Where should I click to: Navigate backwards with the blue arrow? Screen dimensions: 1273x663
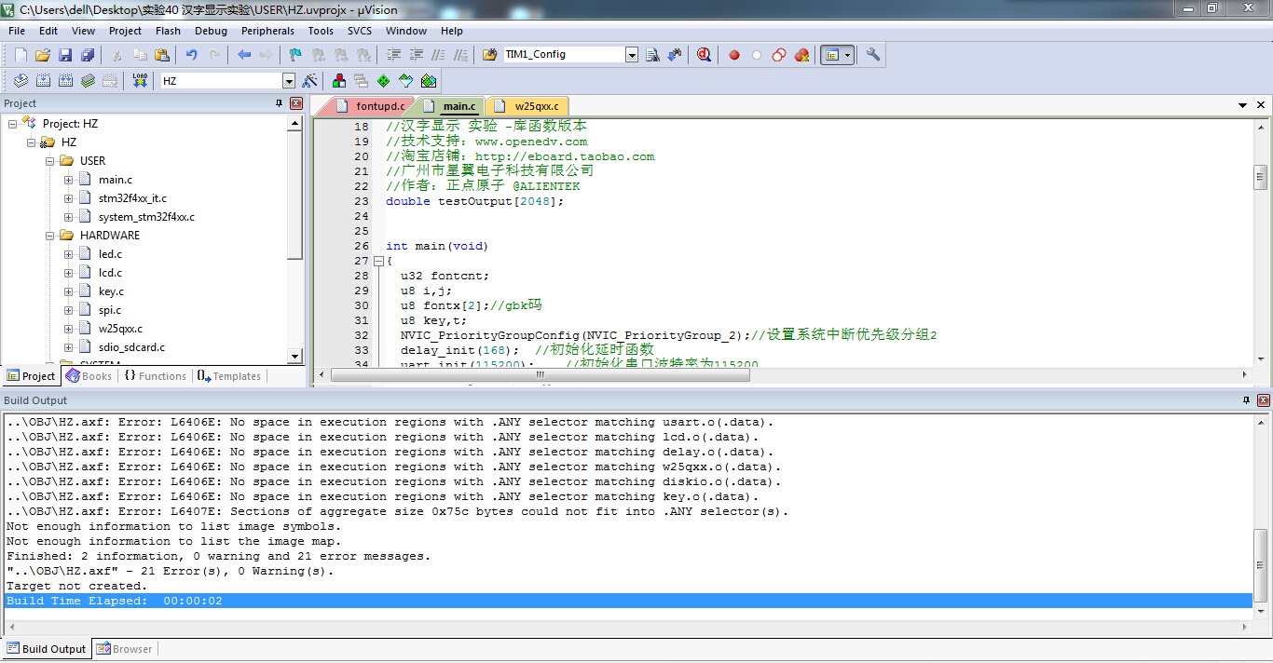tap(244, 55)
